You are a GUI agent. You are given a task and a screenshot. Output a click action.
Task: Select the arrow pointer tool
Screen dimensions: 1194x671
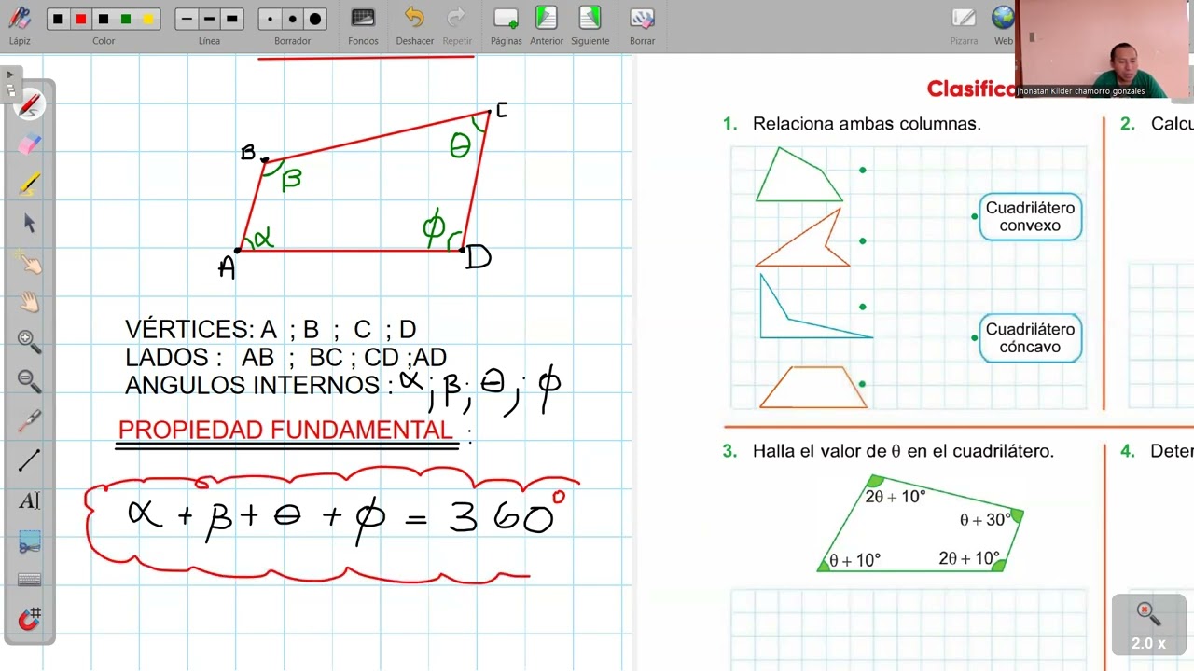coord(29,224)
